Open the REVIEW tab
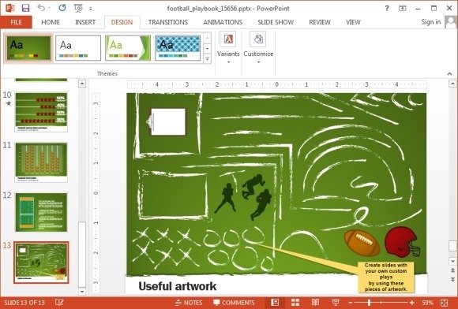 tap(320, 22)
